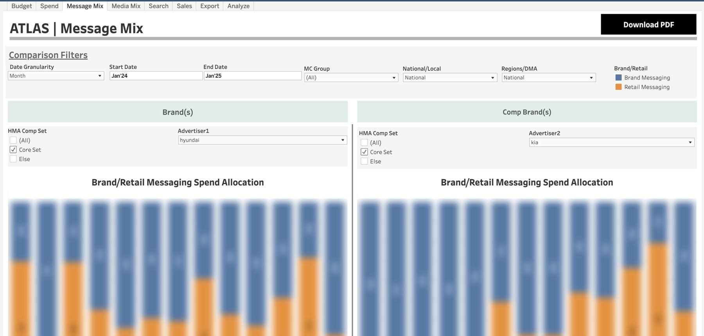Open the Budget tab
704x336 pixels.
coord(22,6)
